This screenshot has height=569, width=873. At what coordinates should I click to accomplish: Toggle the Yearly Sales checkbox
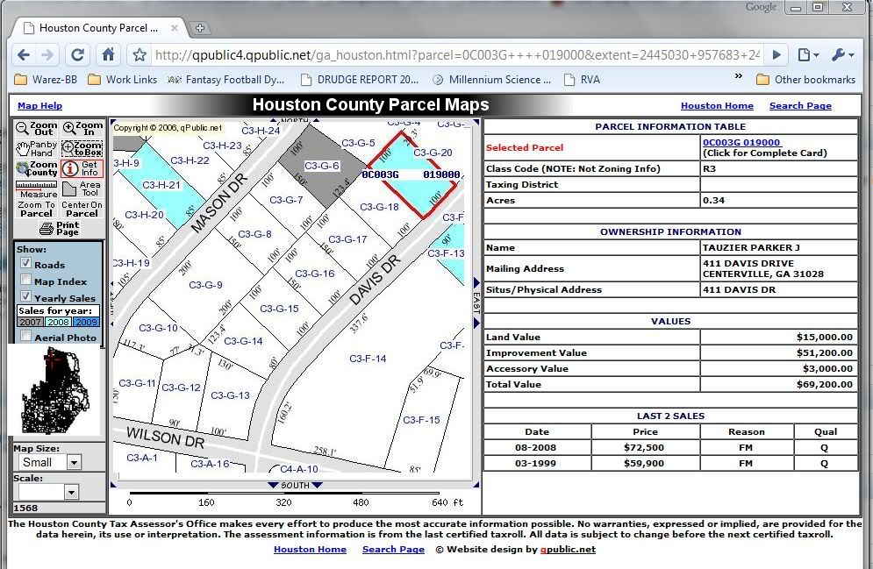(x=25, y=296)
